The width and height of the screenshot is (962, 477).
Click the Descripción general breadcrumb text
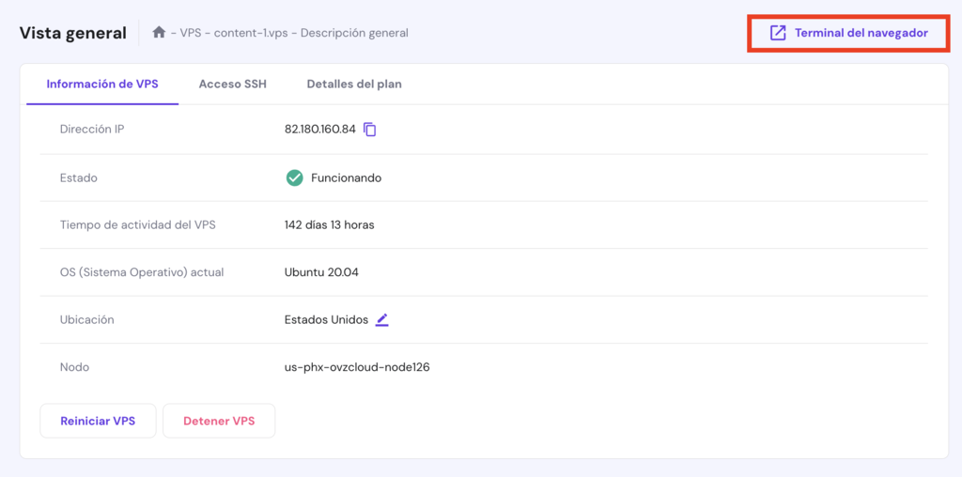coord(354,33)
